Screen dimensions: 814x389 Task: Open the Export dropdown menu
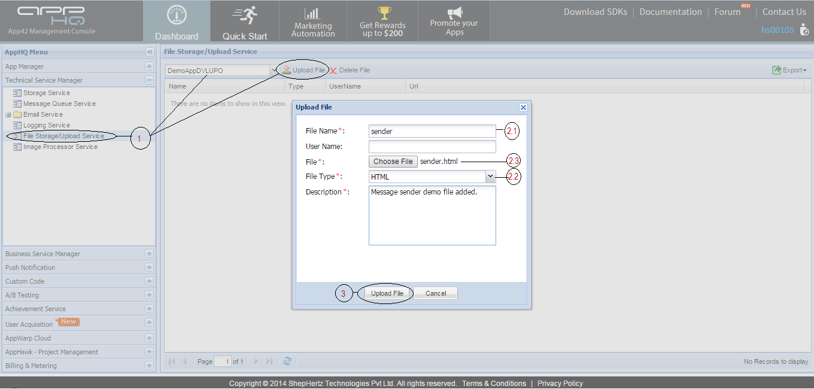[x=789, y=71]
